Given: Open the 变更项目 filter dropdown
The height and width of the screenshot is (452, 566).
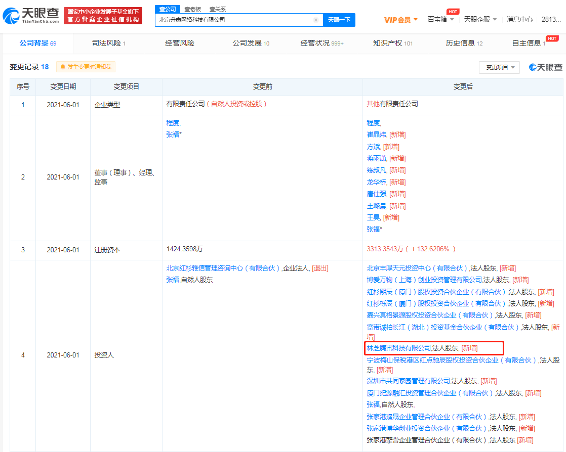Looking at the screenshot, I should click(x=499, y=67).
